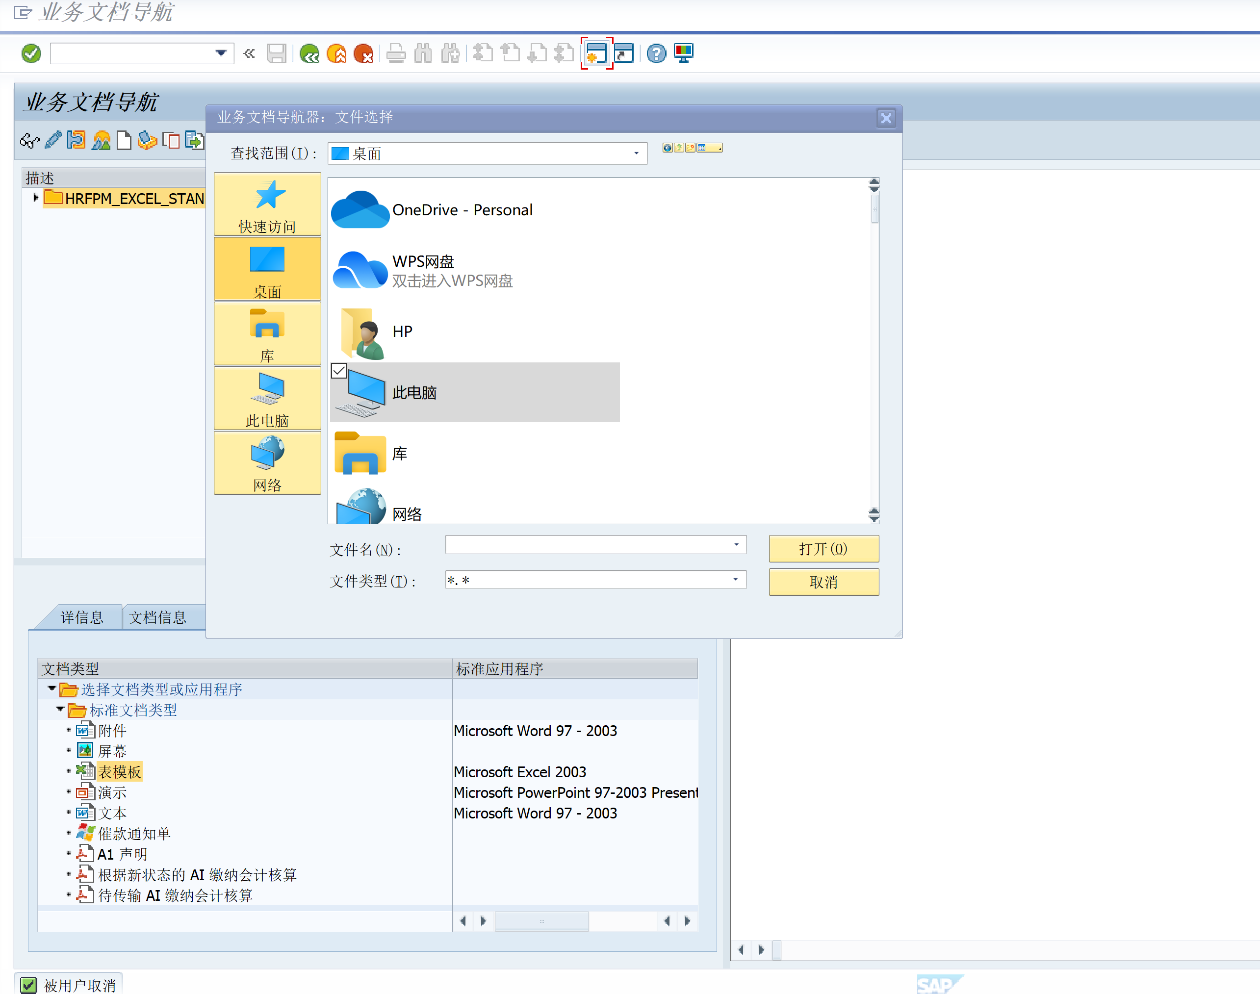
Task: Click the 打开 button in the file dialog
Action: point(823,549)
